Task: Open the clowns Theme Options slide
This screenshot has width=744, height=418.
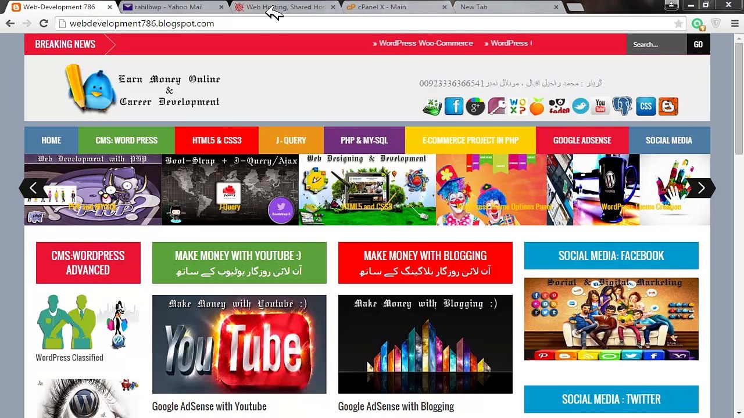Action: point(505,189)
